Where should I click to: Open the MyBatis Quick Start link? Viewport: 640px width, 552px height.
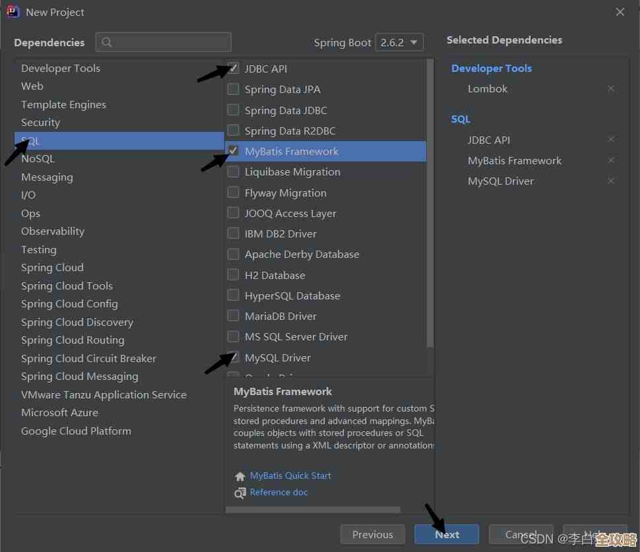[290, 476]
